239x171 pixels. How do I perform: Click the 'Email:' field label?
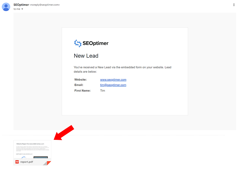click(x=79, y=85)
